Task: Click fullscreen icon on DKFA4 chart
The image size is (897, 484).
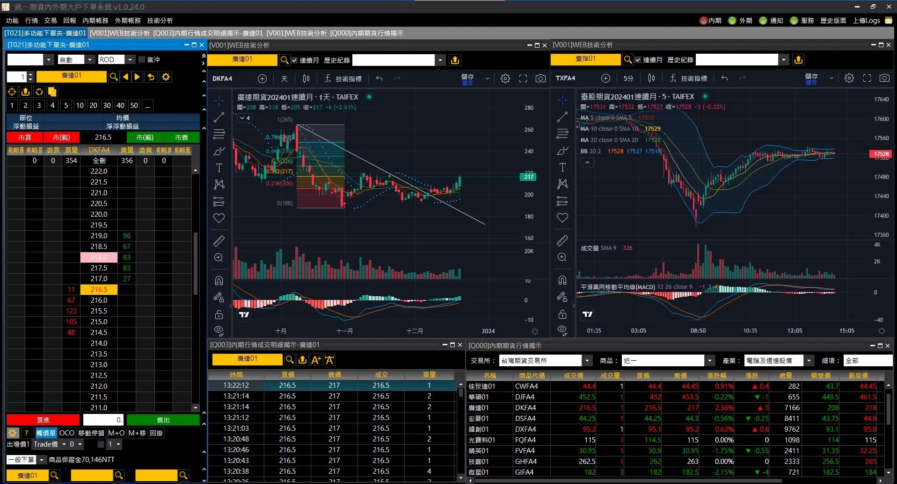Action: click(523, 78)
